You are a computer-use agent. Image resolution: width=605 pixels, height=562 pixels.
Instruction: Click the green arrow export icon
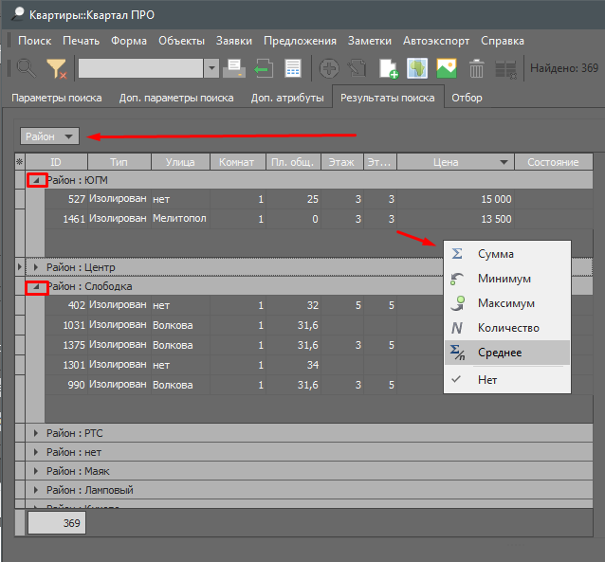click(x=264, y=68)
